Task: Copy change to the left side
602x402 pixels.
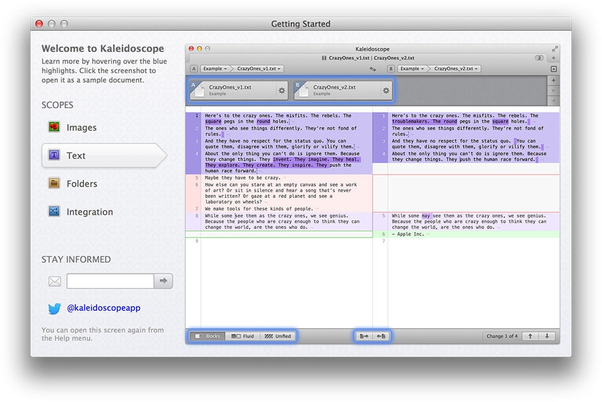Action: coord(381,336)
